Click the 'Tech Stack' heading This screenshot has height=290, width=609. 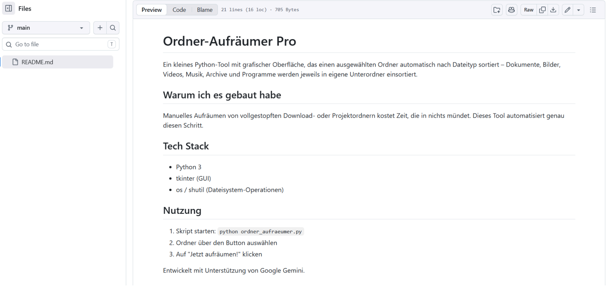[186, 146]
